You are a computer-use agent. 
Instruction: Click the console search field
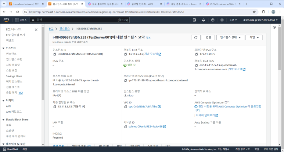[80, 20]
